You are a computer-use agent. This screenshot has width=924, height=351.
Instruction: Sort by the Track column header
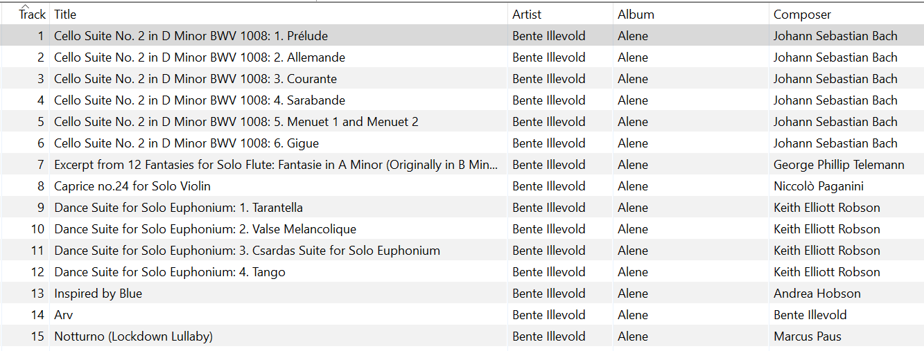point(32,15)
